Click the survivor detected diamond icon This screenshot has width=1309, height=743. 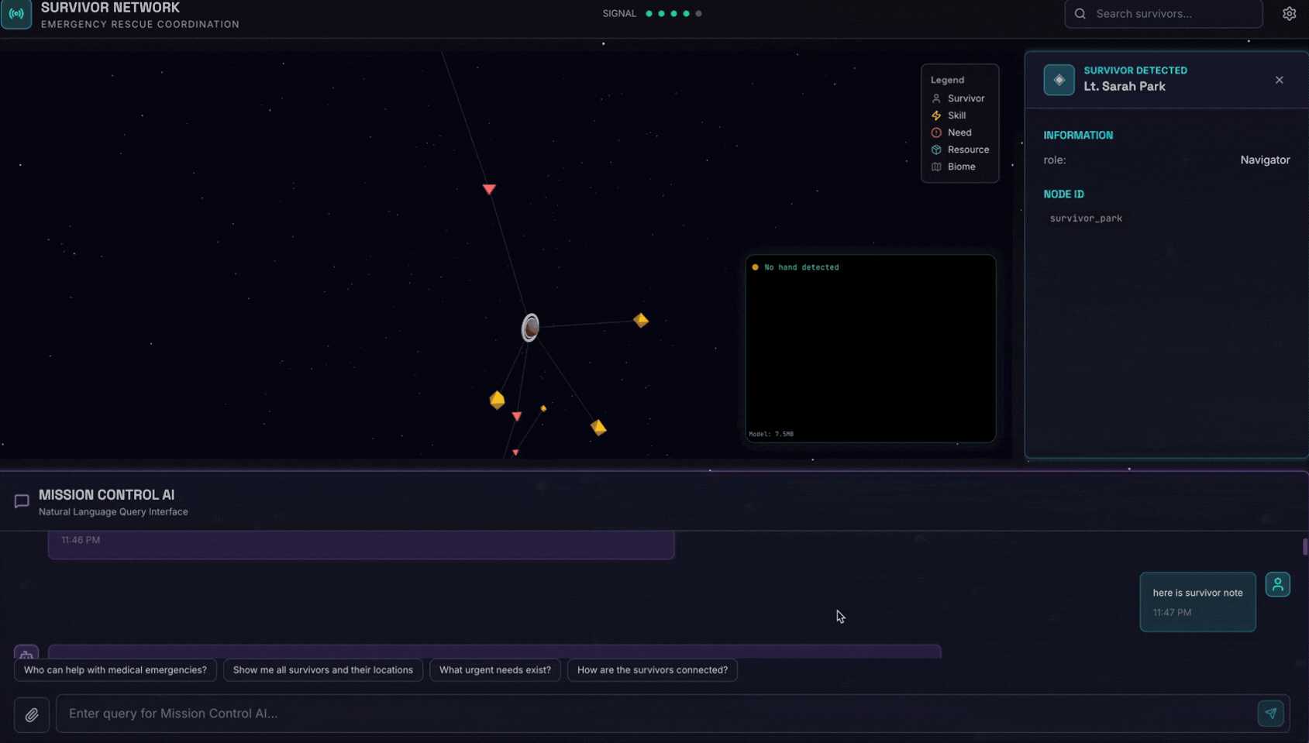[1059, 80]
